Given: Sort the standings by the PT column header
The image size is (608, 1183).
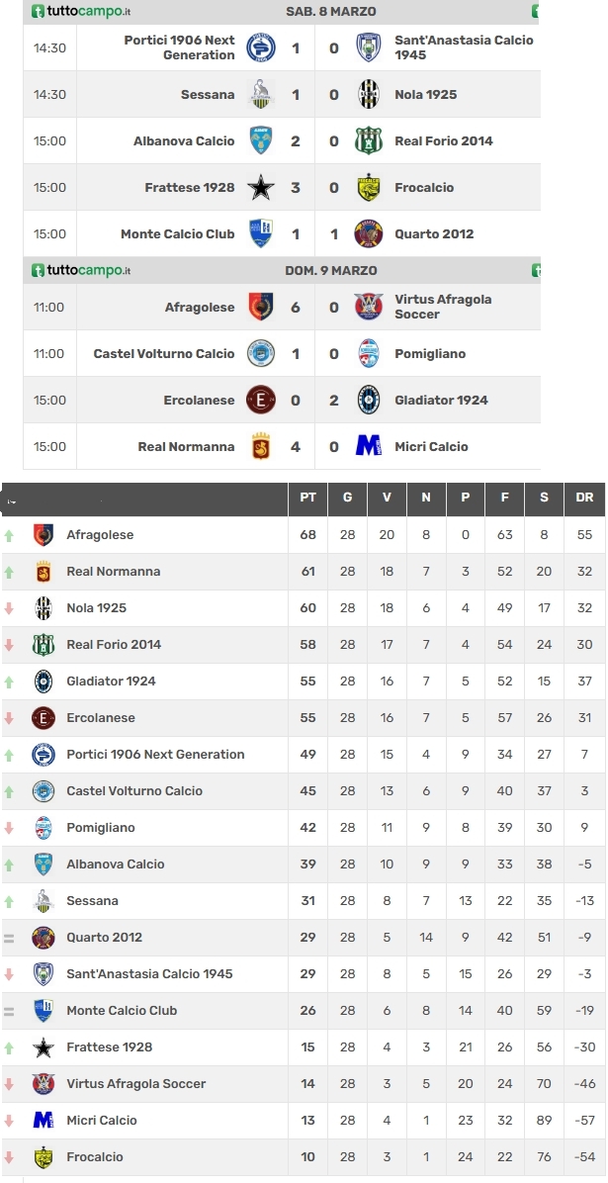Looking at the screenshot, I should (307, 498).
